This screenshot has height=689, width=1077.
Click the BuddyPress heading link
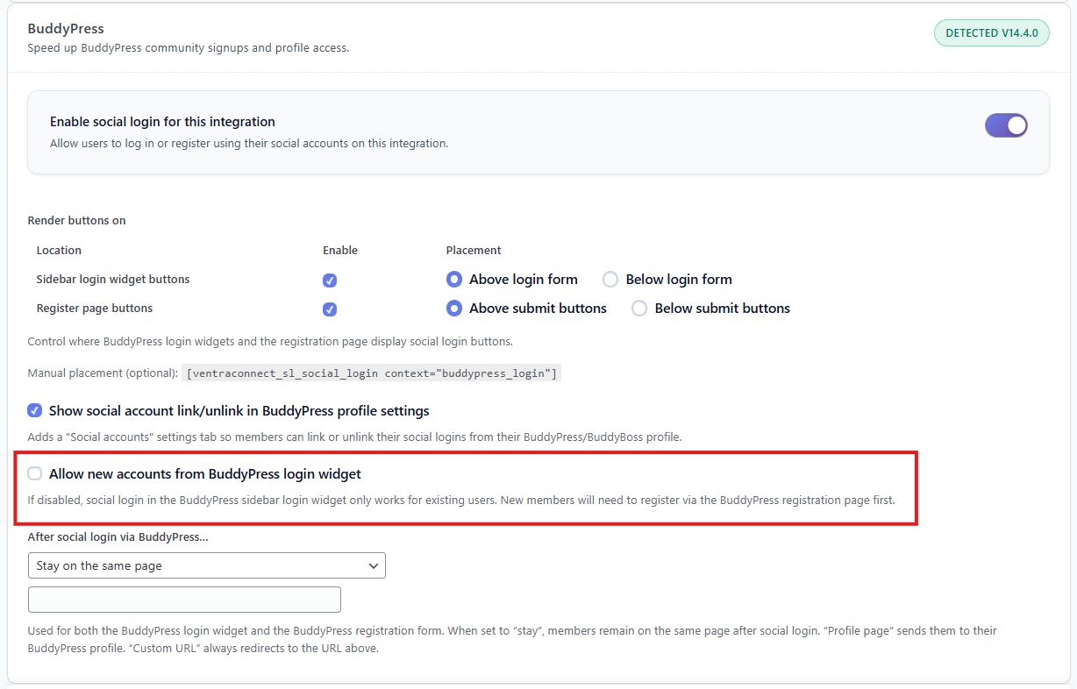pos(65,28)
